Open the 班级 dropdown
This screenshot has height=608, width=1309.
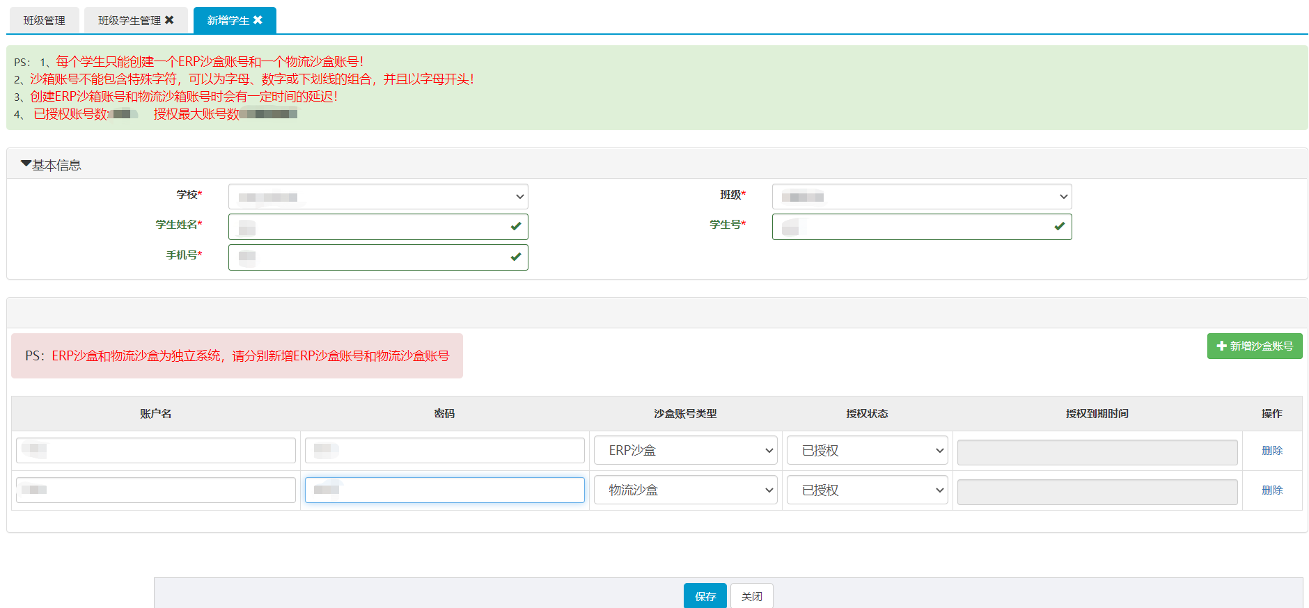(921, 197)
